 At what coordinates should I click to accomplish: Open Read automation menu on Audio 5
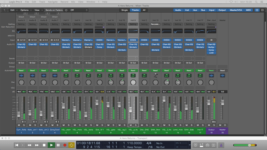coord(21,70)
